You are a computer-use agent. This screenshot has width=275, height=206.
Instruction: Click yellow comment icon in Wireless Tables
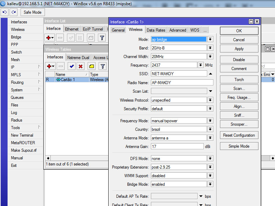[x=91, y=66]
